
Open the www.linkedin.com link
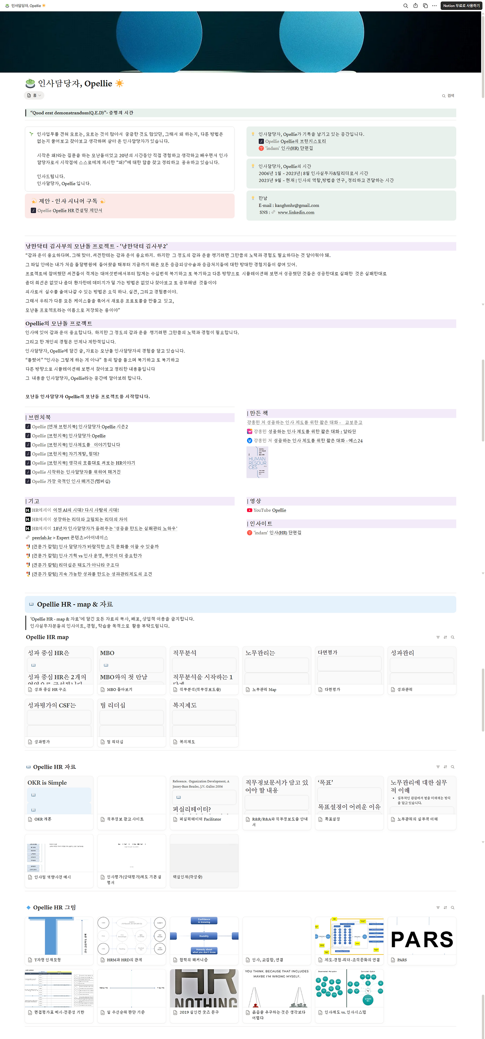296,213
